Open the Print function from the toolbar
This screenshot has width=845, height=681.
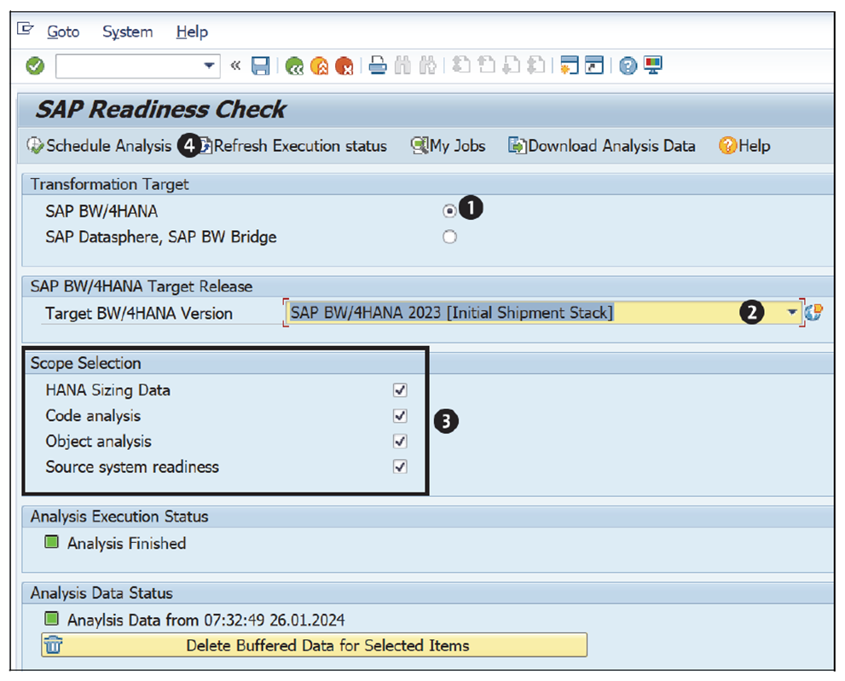pos(378,66)
